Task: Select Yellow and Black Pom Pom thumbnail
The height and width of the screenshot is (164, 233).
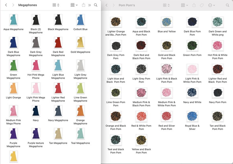Action: tap(141, 140)
